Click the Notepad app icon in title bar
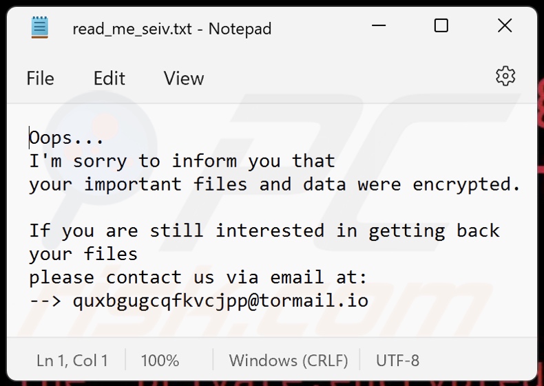The image size is (544, 386). [x=41, y=28]
